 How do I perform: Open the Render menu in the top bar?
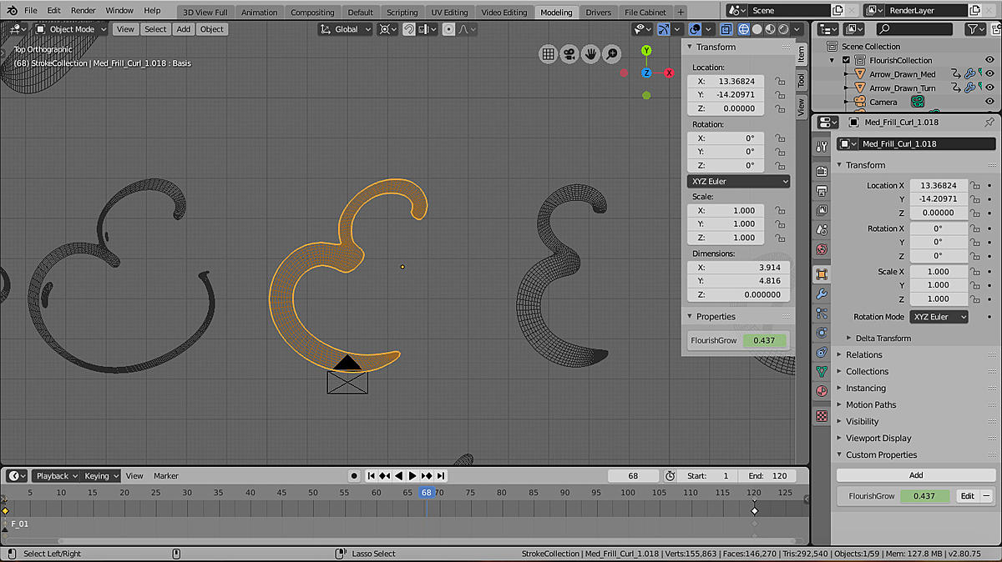point(83,12)
